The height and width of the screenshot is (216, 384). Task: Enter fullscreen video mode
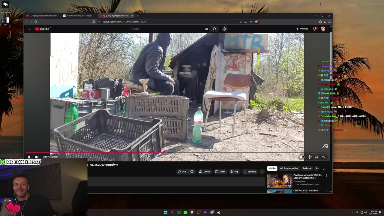(324, 157)
